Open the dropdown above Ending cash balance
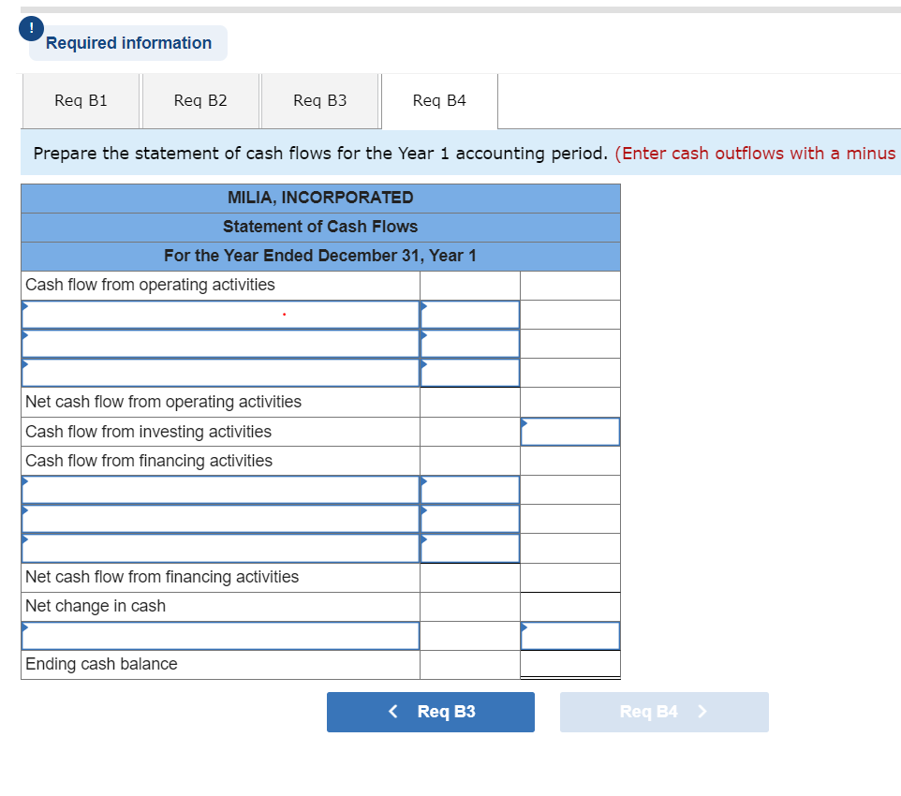 pos(220,635)
